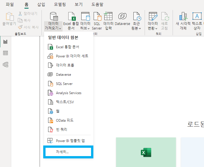This screenshot has width=204, height=167.
Task: Click the 복사 copy button
Action: tap(24, 20)
